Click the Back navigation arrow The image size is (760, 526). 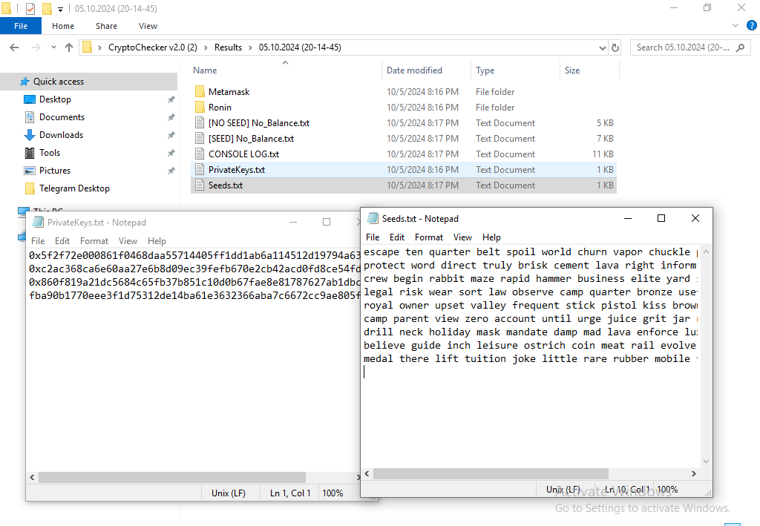[x=14, y=47]
